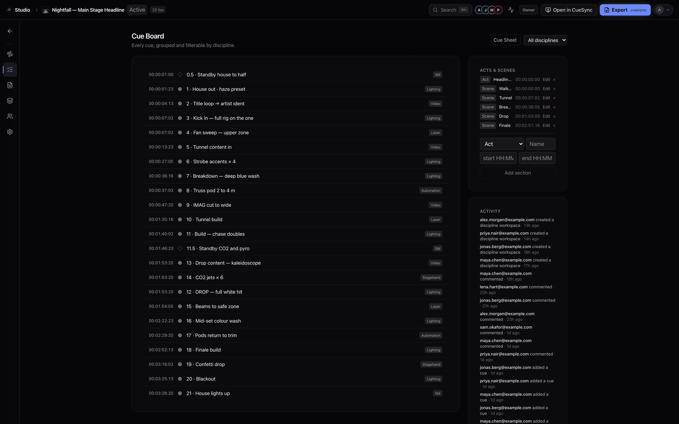Viewport: 679px width, 424px height.
Task: Toggle diamond marker for 11.5 Standby CO2
Action: 180,248
